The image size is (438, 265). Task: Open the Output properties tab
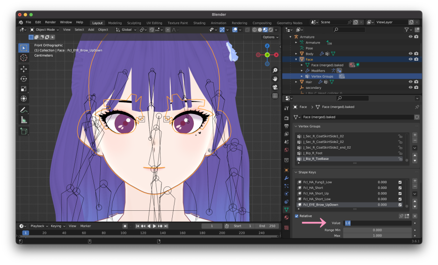coord(286,126)
